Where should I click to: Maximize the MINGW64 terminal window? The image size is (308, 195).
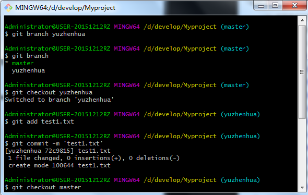coord(275,6)
